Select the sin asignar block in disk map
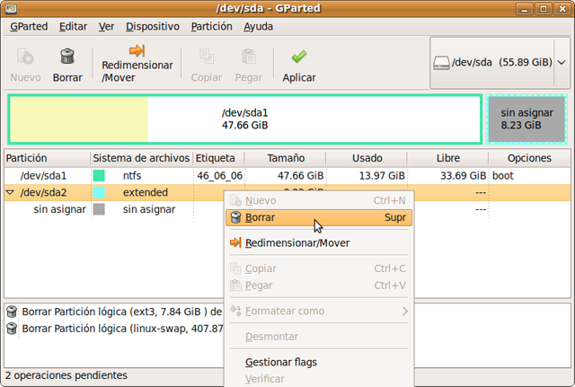575x387 pixels. [x=526, y=119]
